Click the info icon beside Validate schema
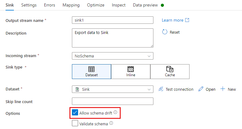Screen dimensions: 242x129 [x=111, y=123]
